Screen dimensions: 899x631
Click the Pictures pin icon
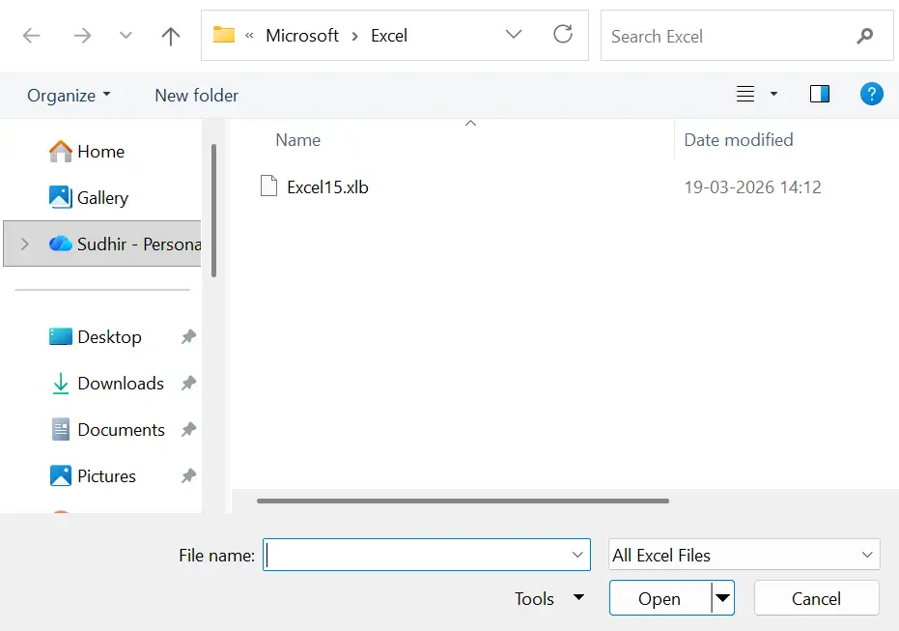tap(187, 475)
